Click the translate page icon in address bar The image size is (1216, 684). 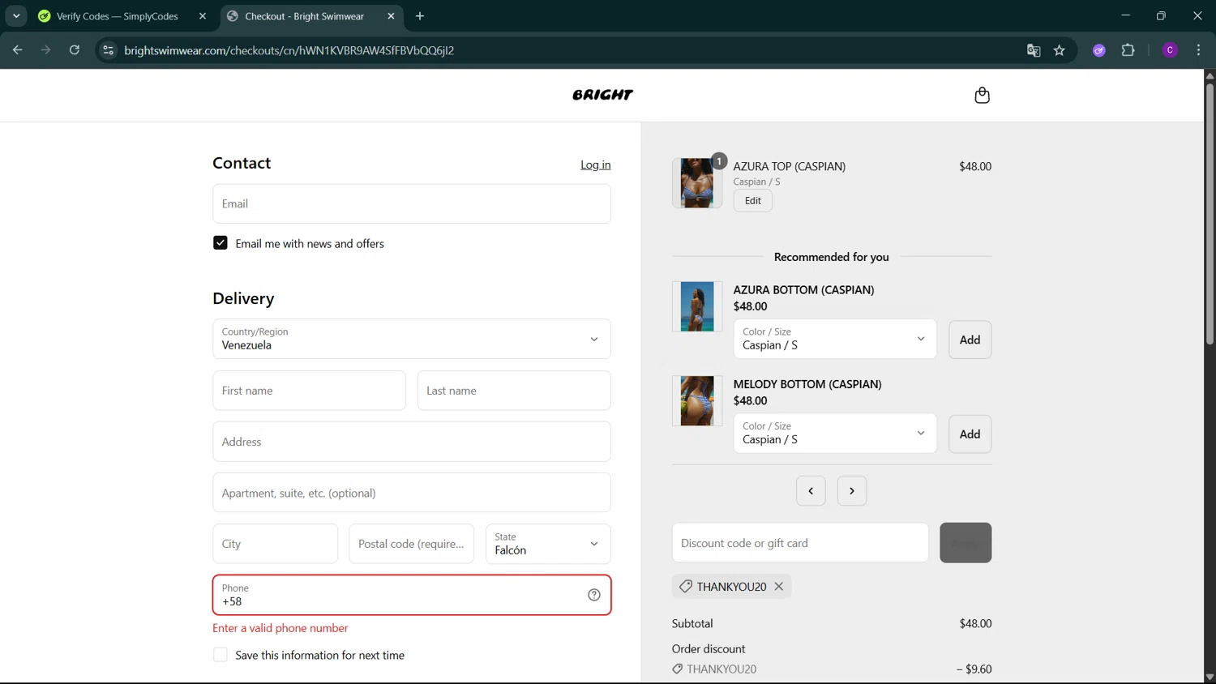[1034, 50]
